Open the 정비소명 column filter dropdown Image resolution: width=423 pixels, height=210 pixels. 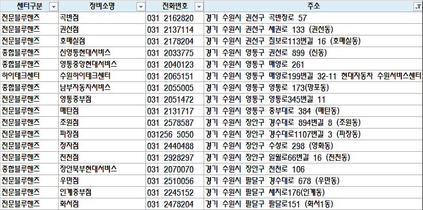point(141,7)
